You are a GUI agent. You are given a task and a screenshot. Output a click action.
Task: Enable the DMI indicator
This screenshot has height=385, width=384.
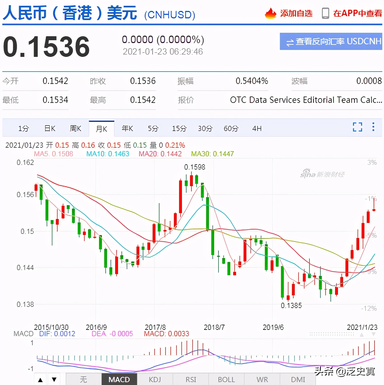298,379
